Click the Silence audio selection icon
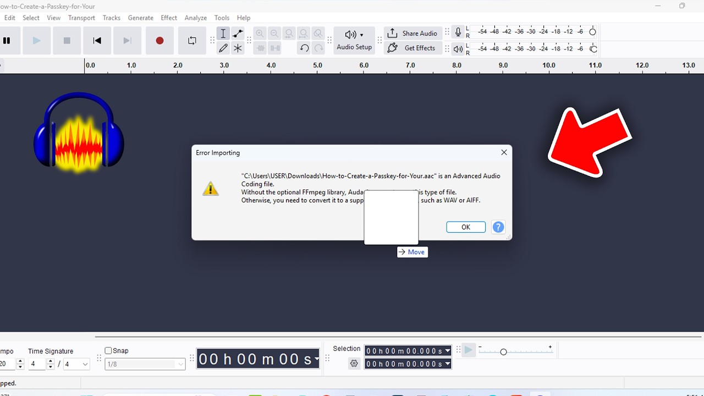 tap(274, 48)
